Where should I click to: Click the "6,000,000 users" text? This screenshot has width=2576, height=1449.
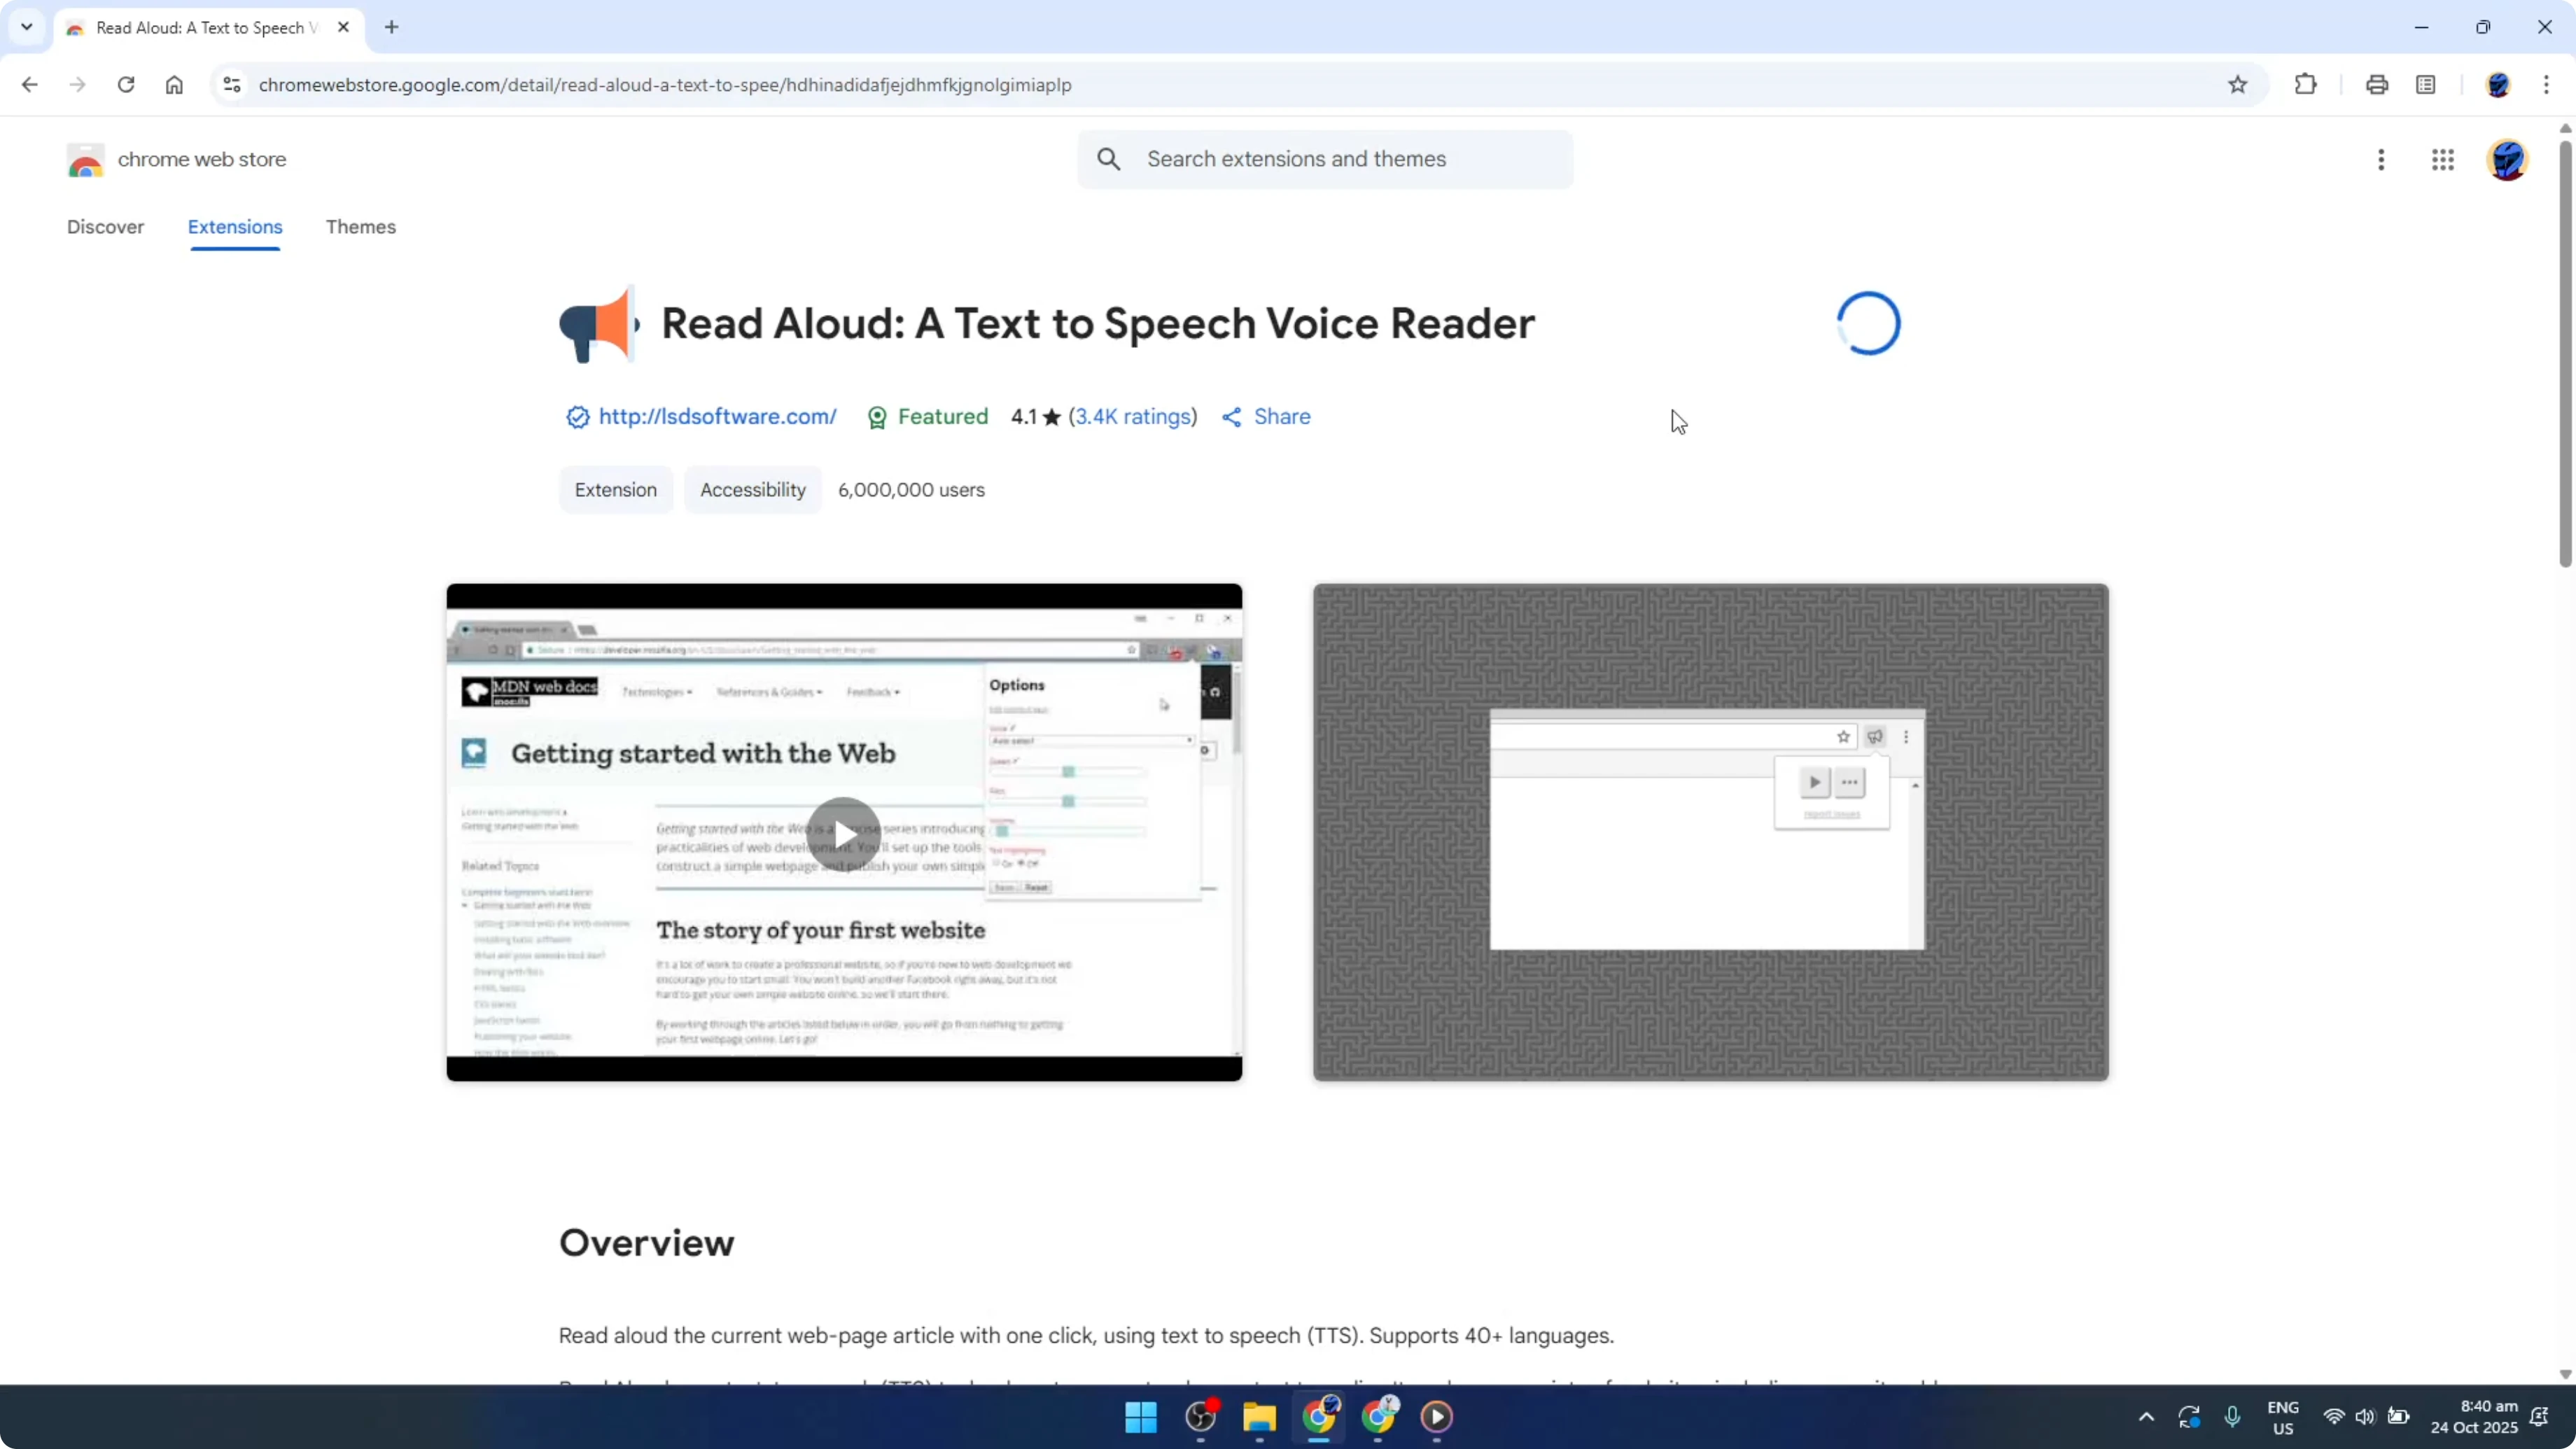click(x=911, y=490)
